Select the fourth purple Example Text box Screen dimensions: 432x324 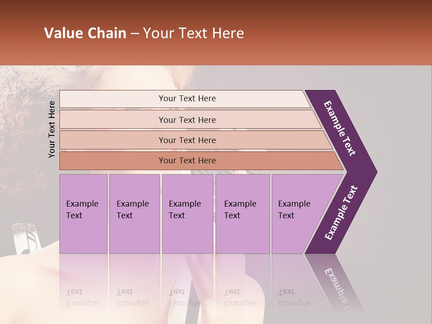[x=242, y=214]
